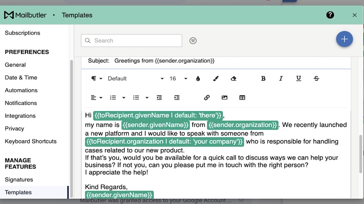Screen dimensions: 364x204
Task: Clear formatting with eraser icon
Action: pyautogui.click(x=234, y=79)
